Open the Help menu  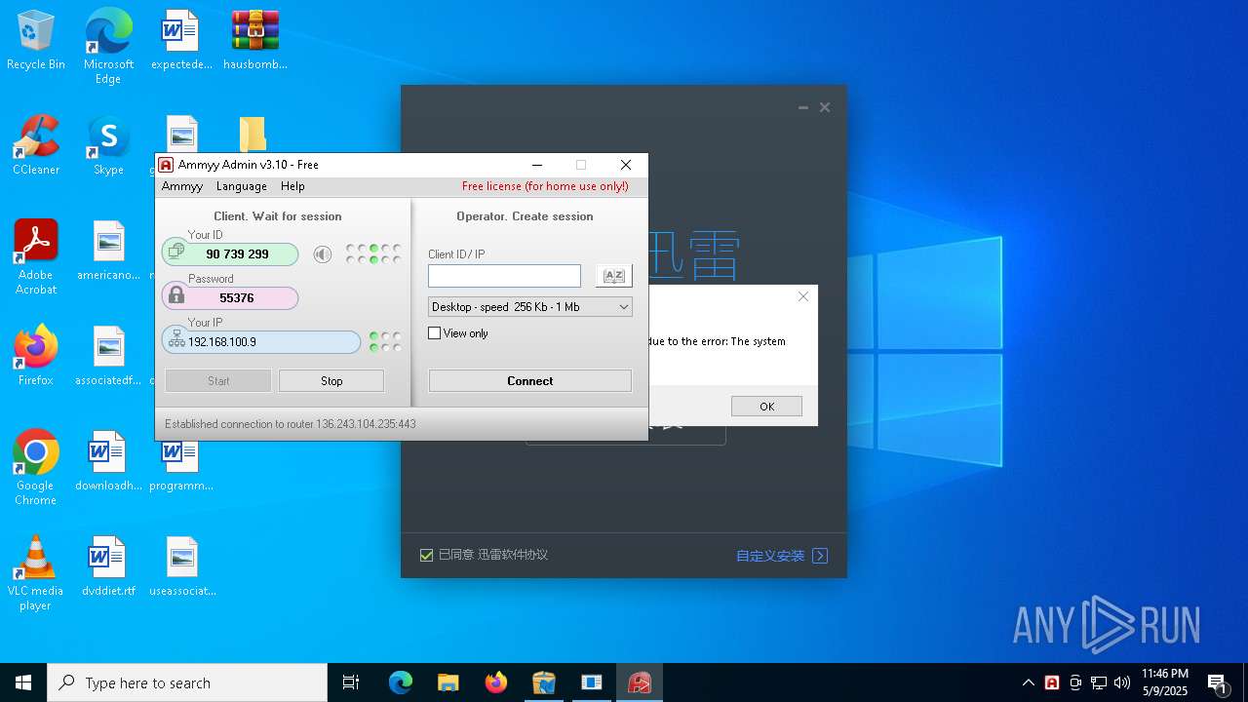pyautogui.click(x=292, y=186)
